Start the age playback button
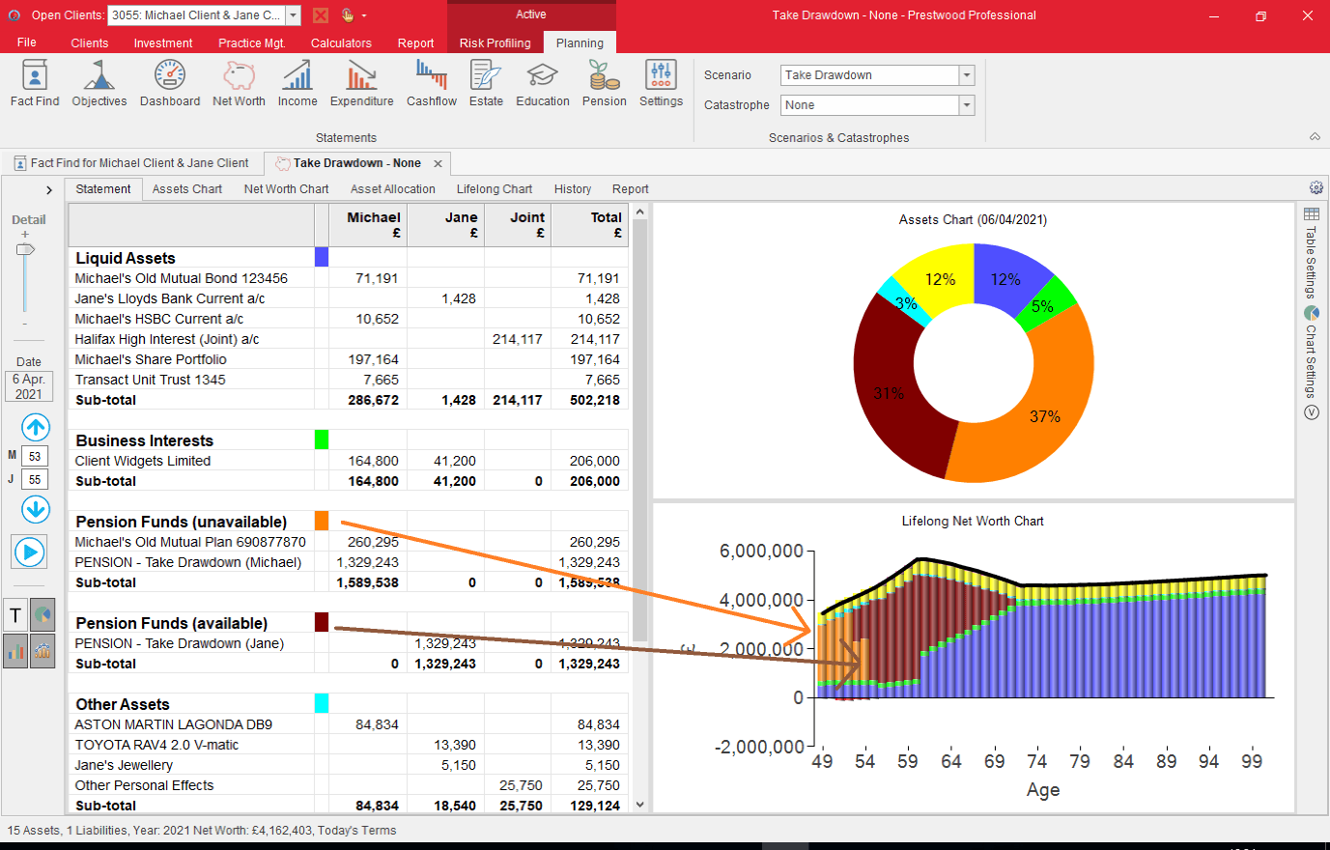The height and width of the screenshot is (850, 1330). 30,552
